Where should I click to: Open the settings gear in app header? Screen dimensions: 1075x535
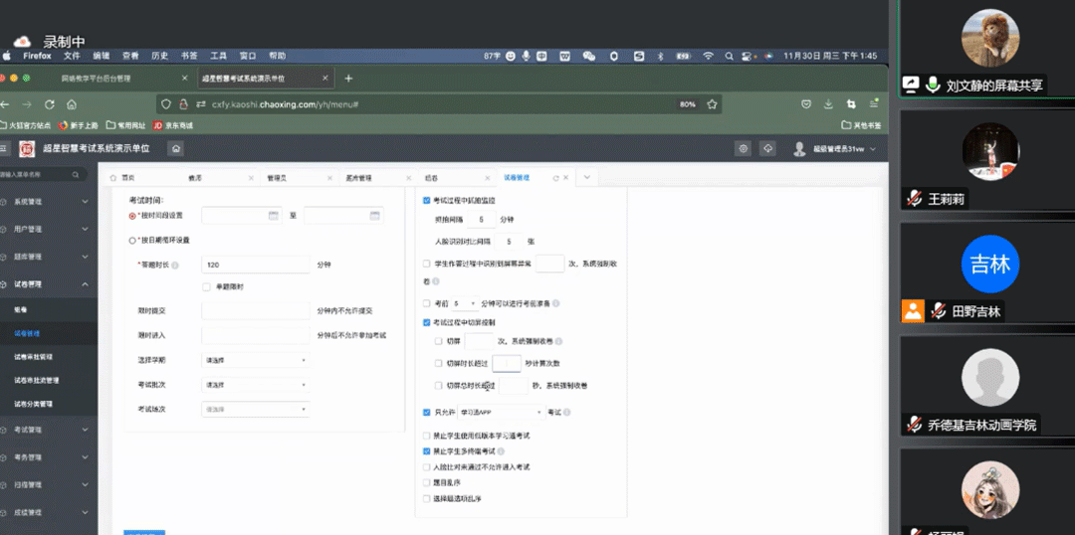pyautogui.click(x=743, y=148)
